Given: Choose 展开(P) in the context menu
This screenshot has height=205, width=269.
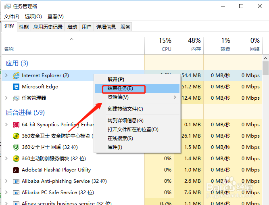Looking at the screenshot, I should (x=137, y=79).
